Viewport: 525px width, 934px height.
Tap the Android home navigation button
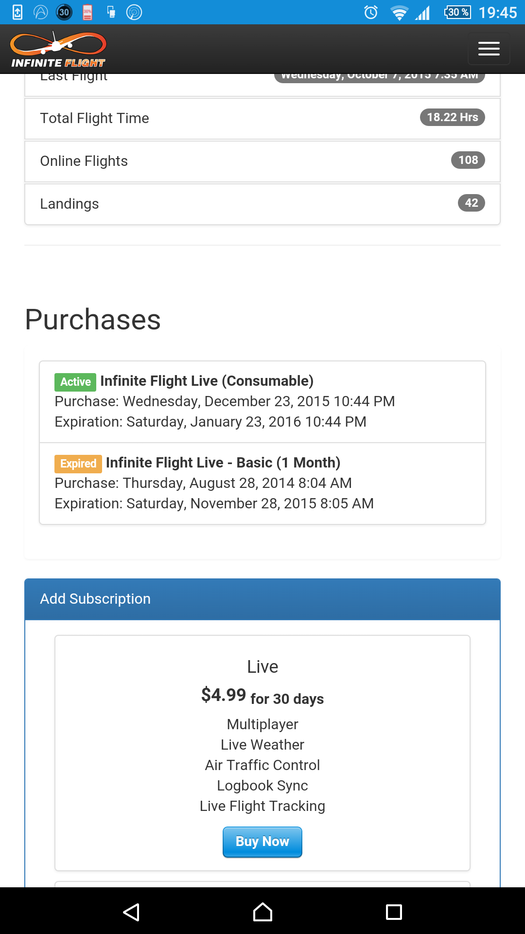(x=262, y=912)
